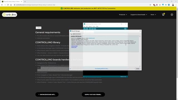Click the browser address bar URL
Screen dimensions: 178x100
(x=36, y=5)
